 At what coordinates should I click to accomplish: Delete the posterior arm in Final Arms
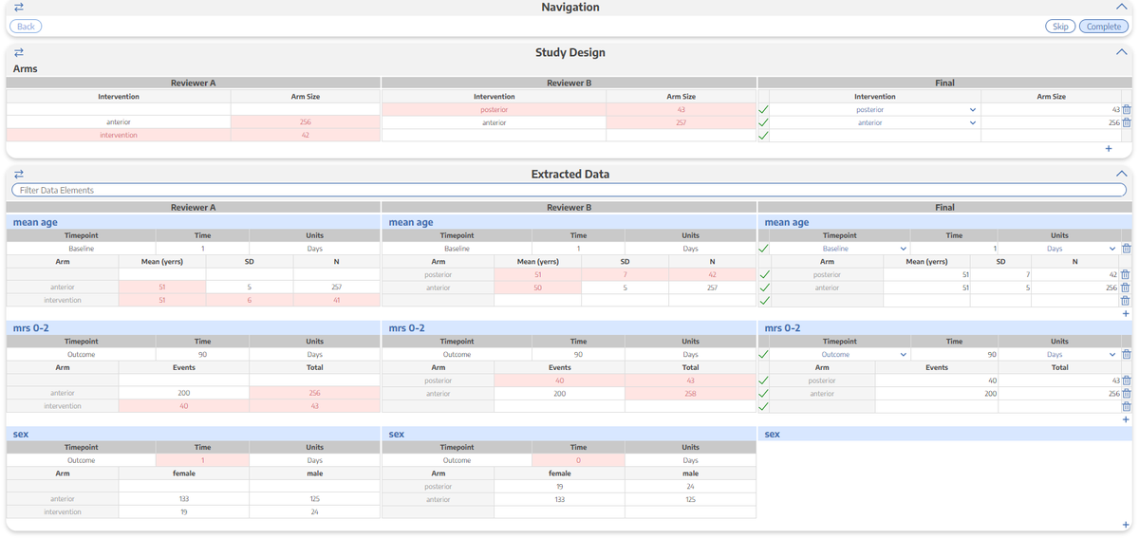click(1127, 110)
